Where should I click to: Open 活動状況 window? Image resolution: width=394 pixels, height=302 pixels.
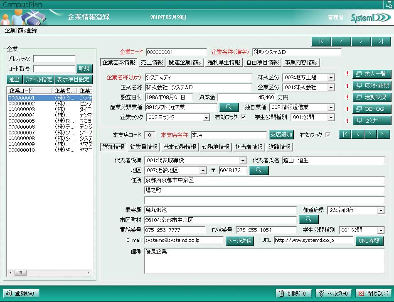tap(372, 97)
